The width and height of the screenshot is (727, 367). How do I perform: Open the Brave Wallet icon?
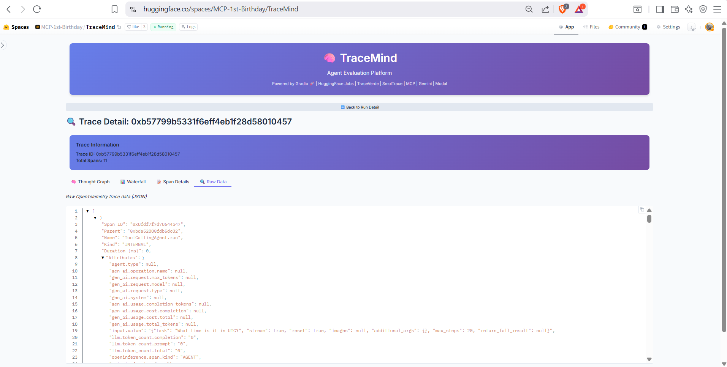[675, 9]
